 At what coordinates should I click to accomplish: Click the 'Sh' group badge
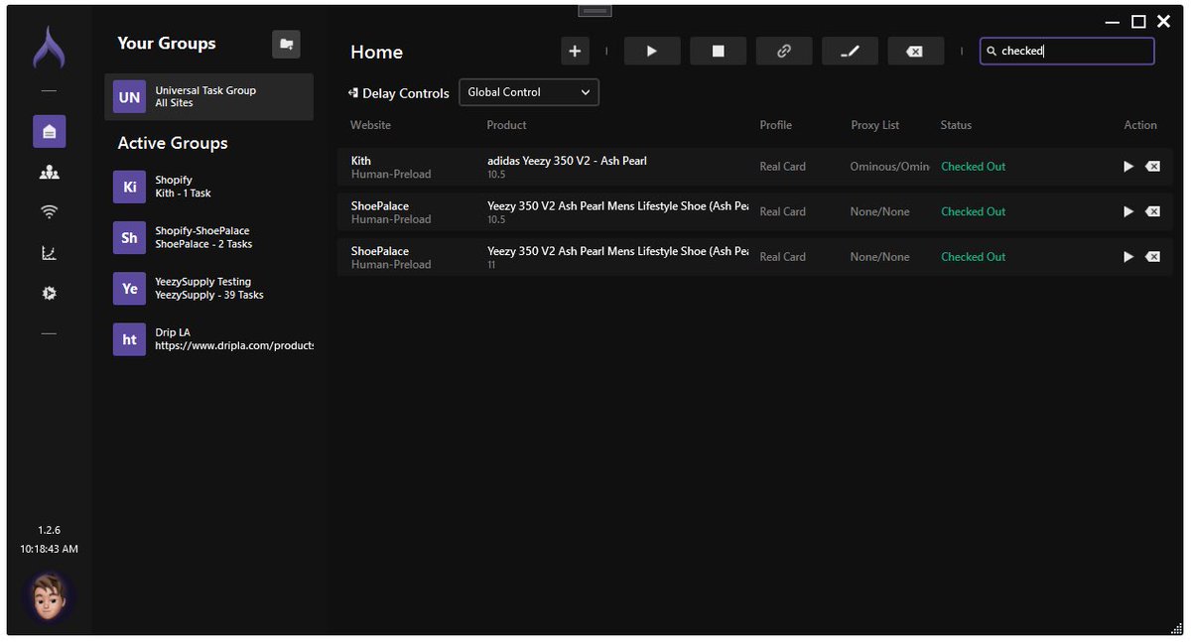129,237
